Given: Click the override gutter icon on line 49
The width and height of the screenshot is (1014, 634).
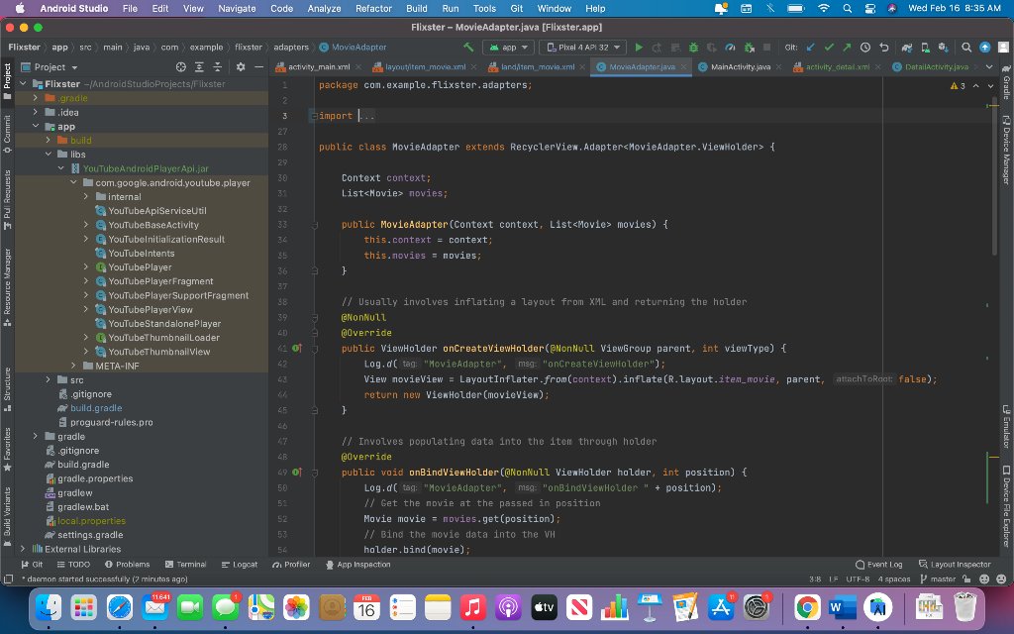Looking at the screenshot, I should (297, 473).
